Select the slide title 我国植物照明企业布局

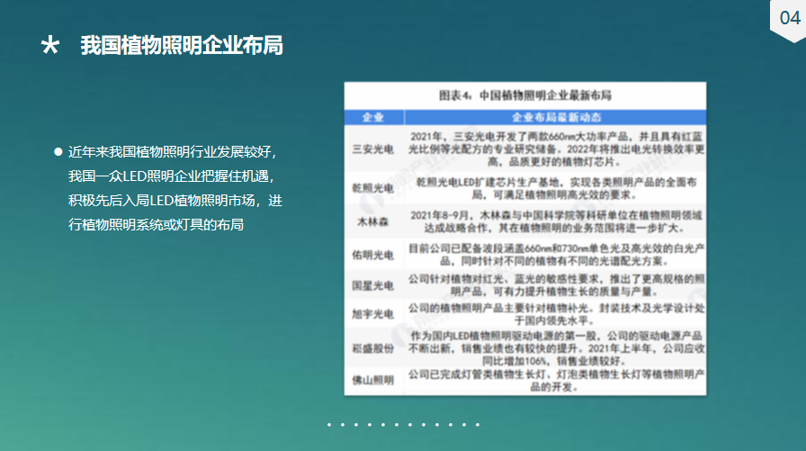pos(182,46)
